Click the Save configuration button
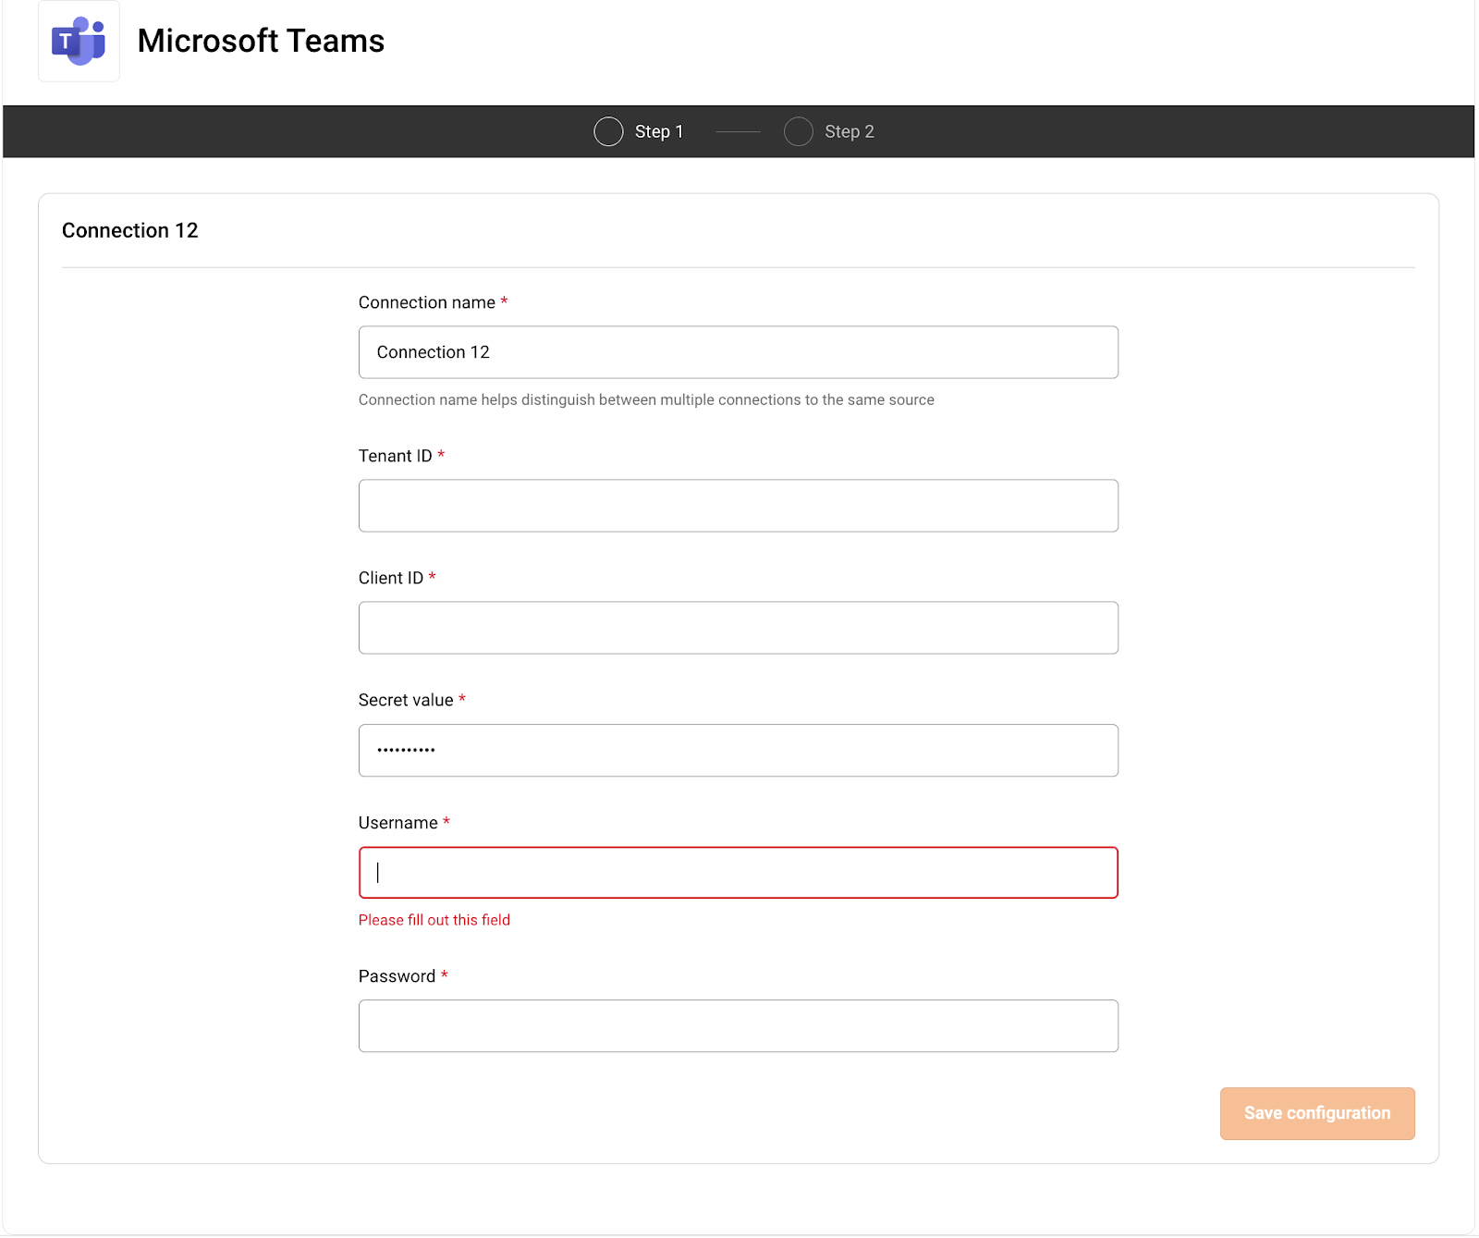The image size is (1479, 1238). [1316, 1113]
